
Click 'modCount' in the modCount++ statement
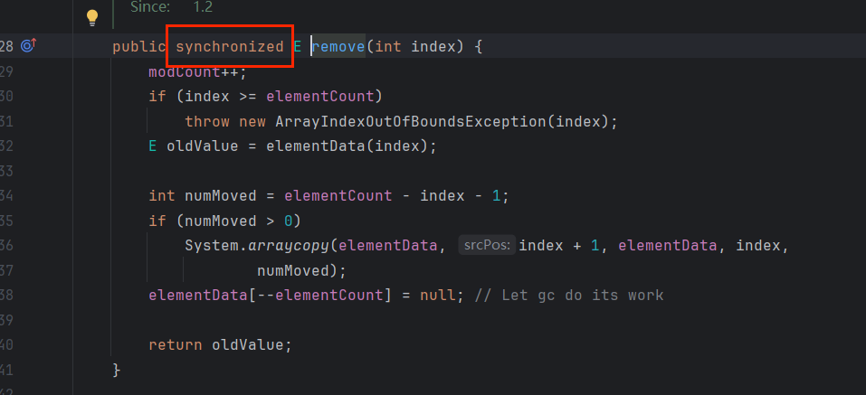pyautogui.click(x=185, y=71)
